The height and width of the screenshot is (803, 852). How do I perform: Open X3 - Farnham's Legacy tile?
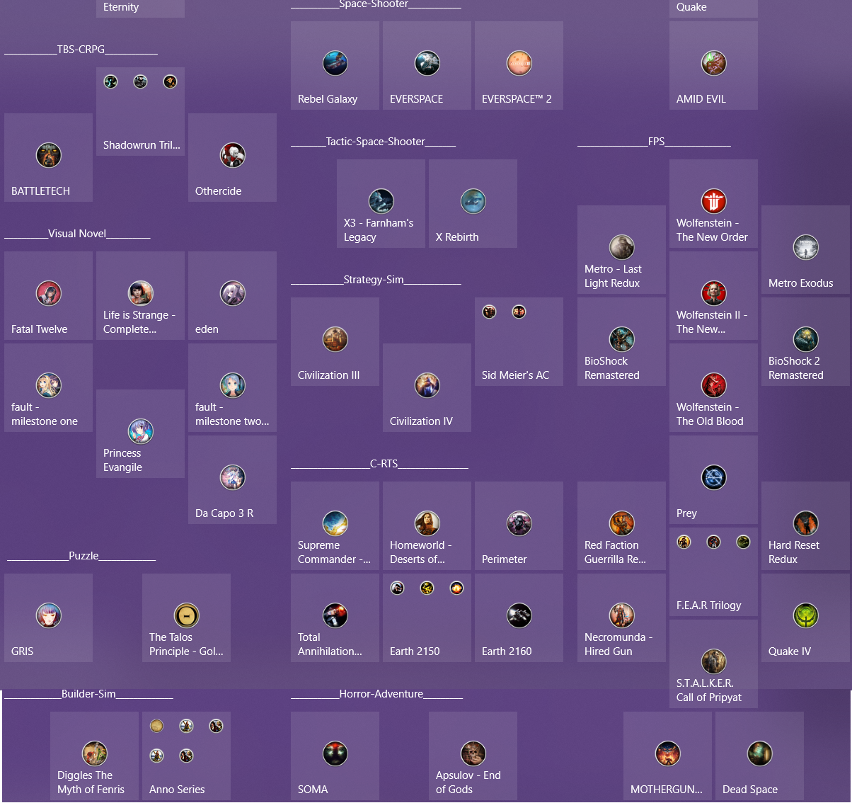[381, 203]
